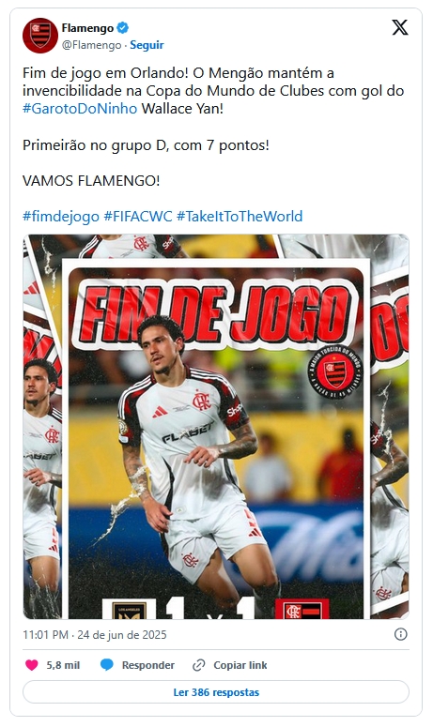Click the Copiar link label
The height and width of the screenshot is (727, 433).
point(240,665)
